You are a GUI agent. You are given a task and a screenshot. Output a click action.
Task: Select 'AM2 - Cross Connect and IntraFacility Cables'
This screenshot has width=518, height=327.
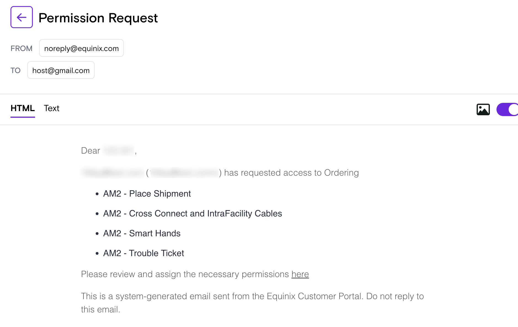193,213
